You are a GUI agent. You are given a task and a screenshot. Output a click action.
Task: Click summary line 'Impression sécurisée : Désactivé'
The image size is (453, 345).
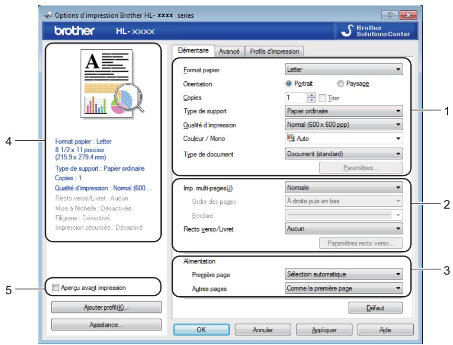click(99, 227)
